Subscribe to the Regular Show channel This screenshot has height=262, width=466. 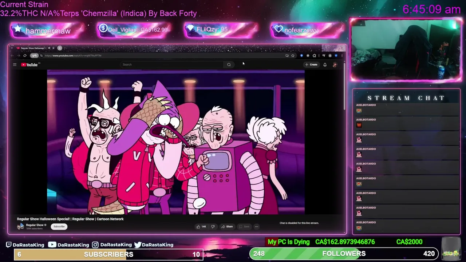click(59, 227)
